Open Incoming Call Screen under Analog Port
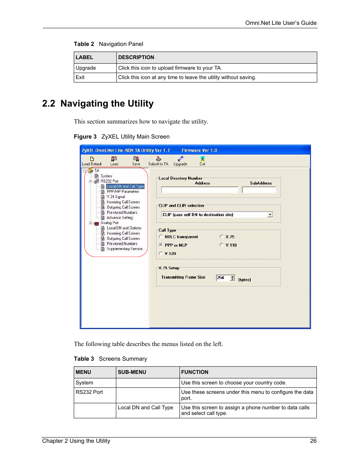This screenshot has height=465, width=359. click(123, 233)
